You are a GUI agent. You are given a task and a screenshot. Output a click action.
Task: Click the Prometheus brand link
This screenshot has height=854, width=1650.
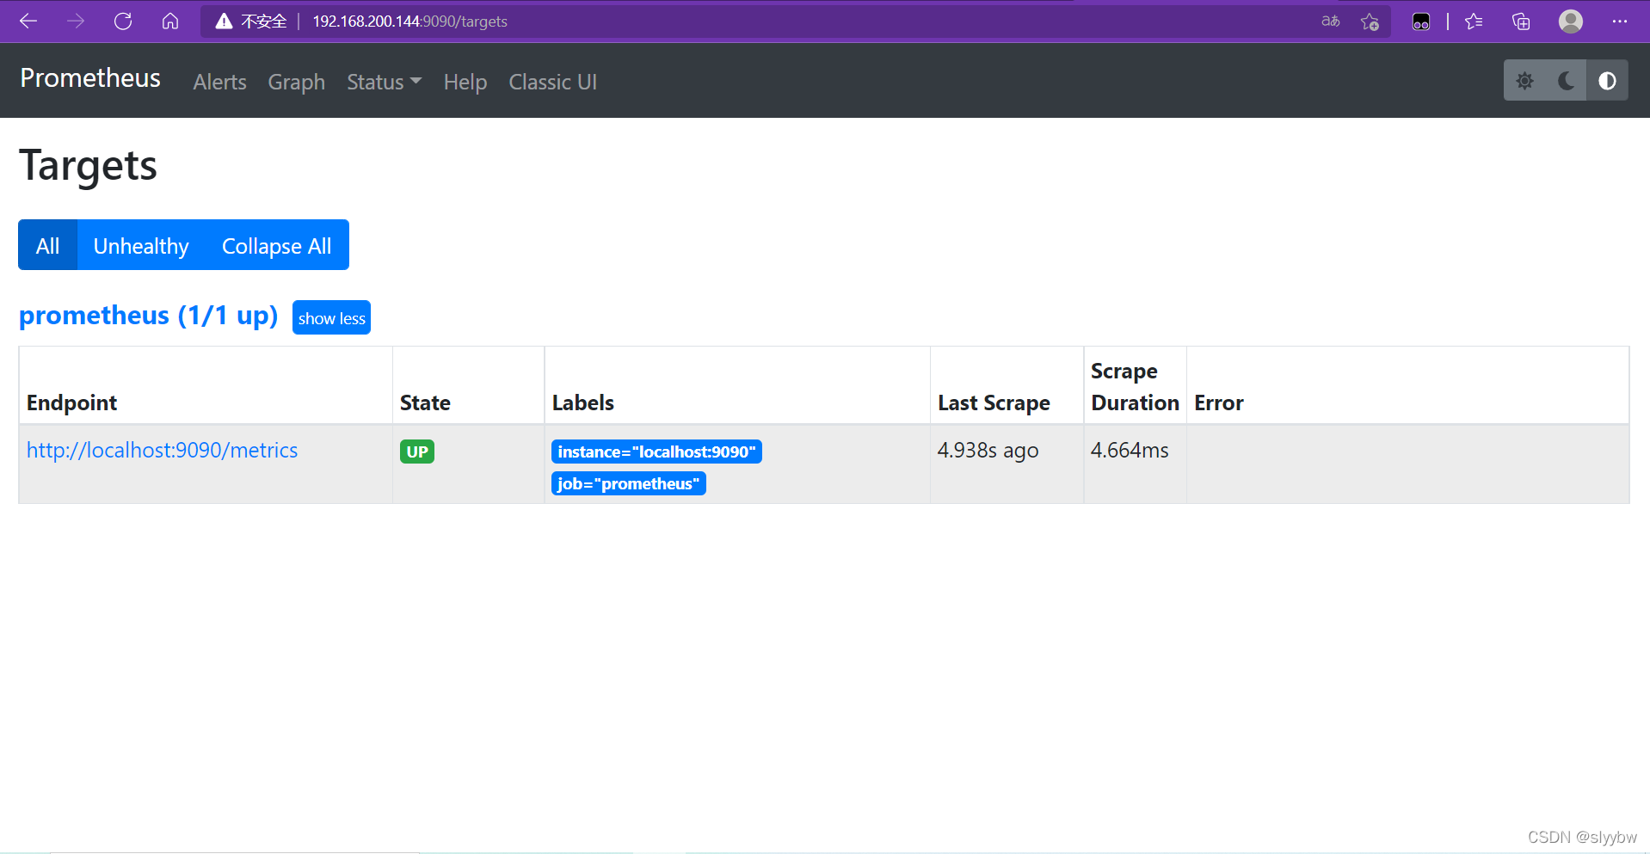click(x=90, y=78)
